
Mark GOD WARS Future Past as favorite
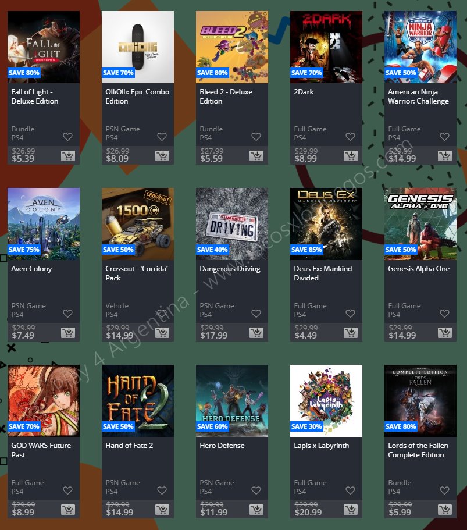click(67, 490)
